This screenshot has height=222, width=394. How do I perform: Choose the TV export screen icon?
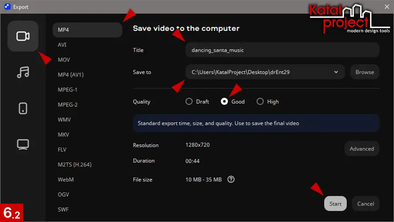pyautogui.click(x=23, y=144)
